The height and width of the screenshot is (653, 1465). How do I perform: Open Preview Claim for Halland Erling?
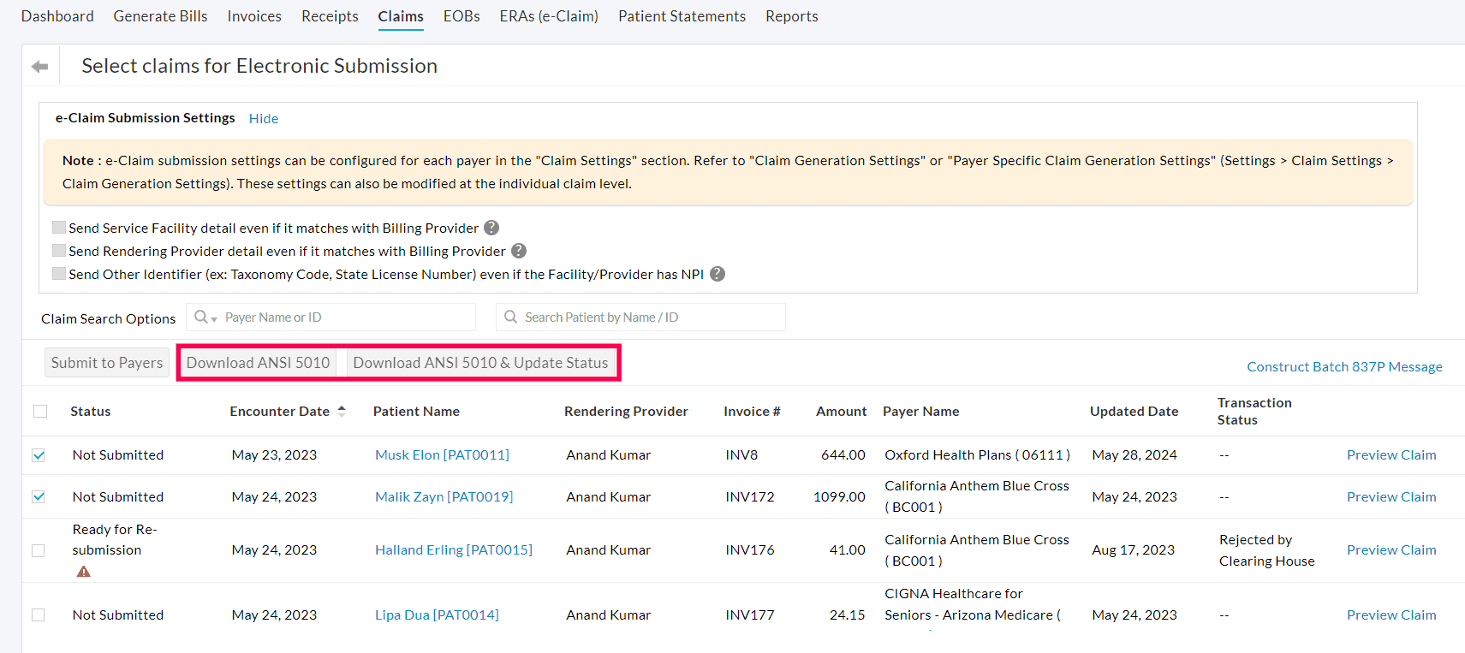click(x=1391, y=550)
